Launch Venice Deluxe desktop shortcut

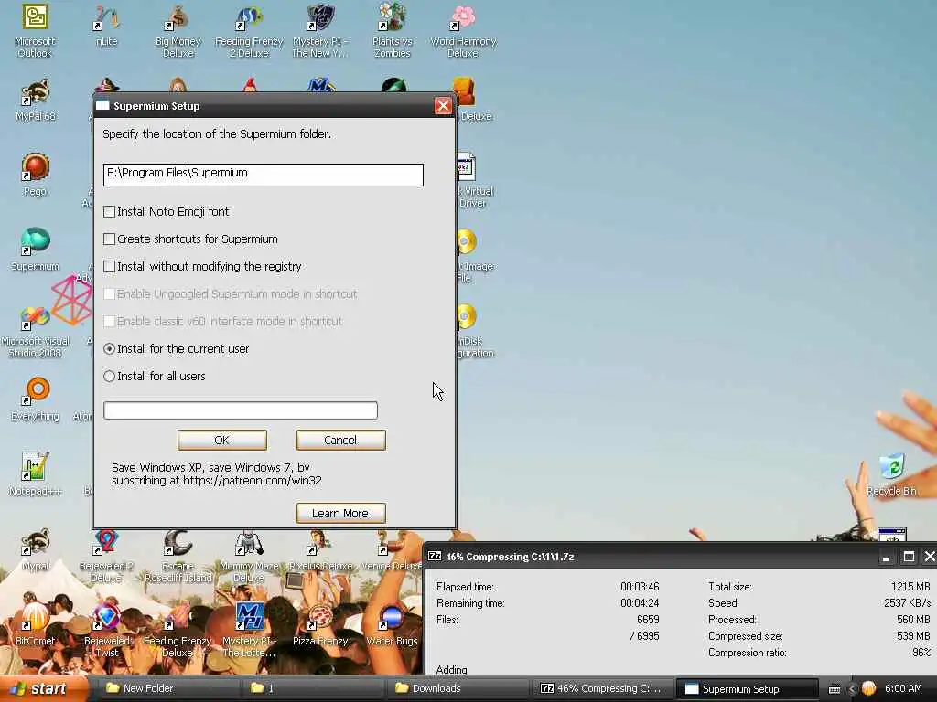tap(392, 550)
